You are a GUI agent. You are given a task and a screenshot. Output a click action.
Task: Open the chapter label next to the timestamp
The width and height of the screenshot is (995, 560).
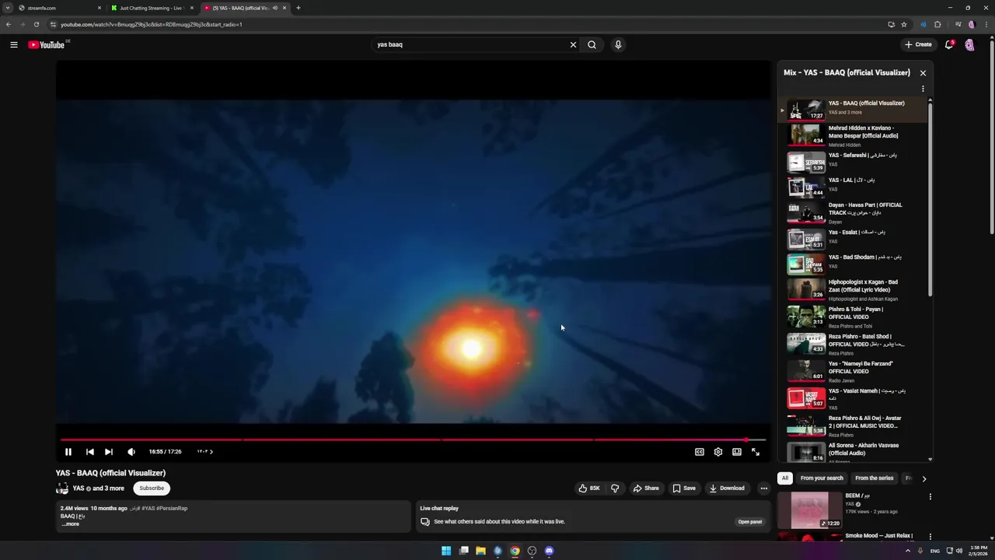[204, 452]
